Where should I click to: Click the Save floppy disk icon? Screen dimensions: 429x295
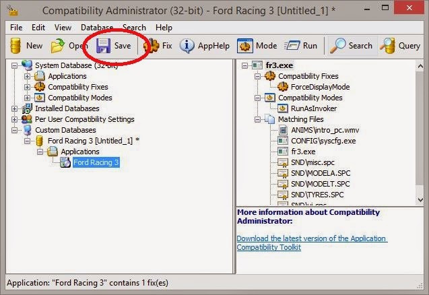click(x=103, y=46)
